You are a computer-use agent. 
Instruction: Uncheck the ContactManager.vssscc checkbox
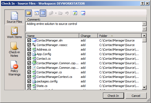[x=29, y=45]
